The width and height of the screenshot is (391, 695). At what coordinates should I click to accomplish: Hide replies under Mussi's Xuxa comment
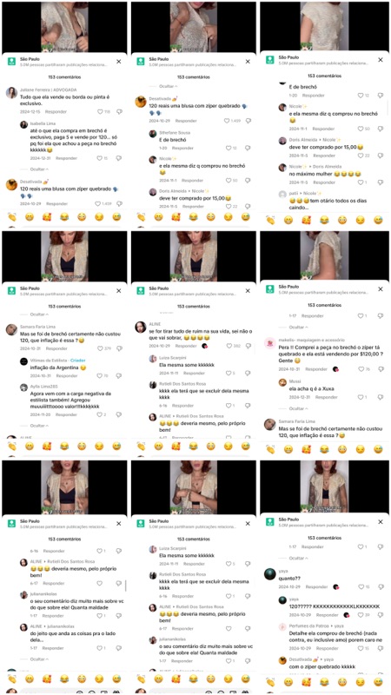click(298, 408)
